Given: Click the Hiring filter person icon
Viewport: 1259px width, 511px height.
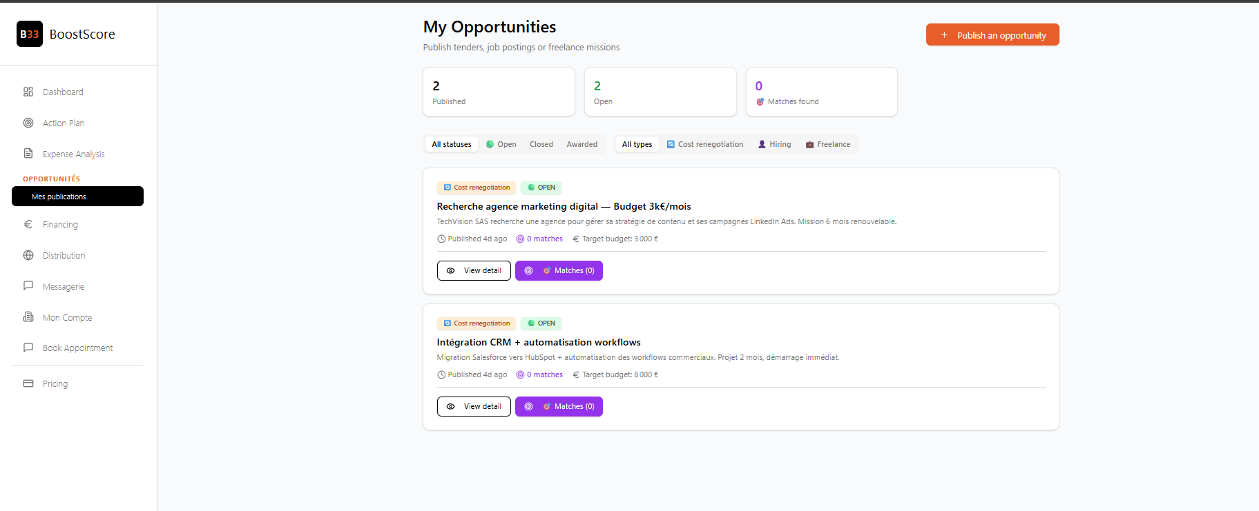Looking at the screenshot, I should (x=762, y=144).
